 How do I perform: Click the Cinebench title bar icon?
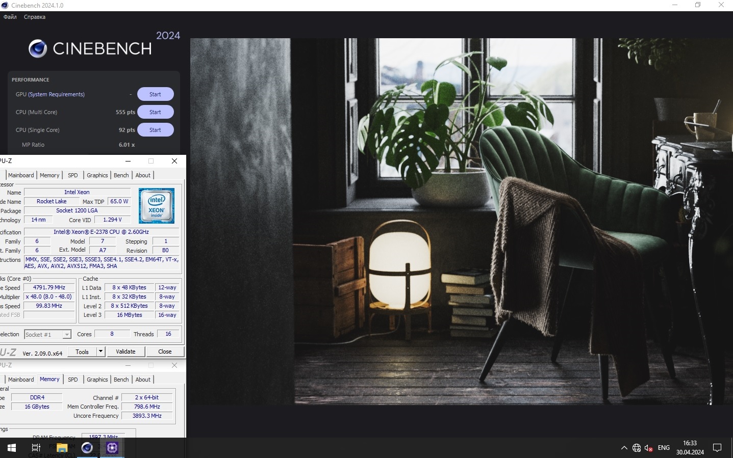(x=5, y=5)
